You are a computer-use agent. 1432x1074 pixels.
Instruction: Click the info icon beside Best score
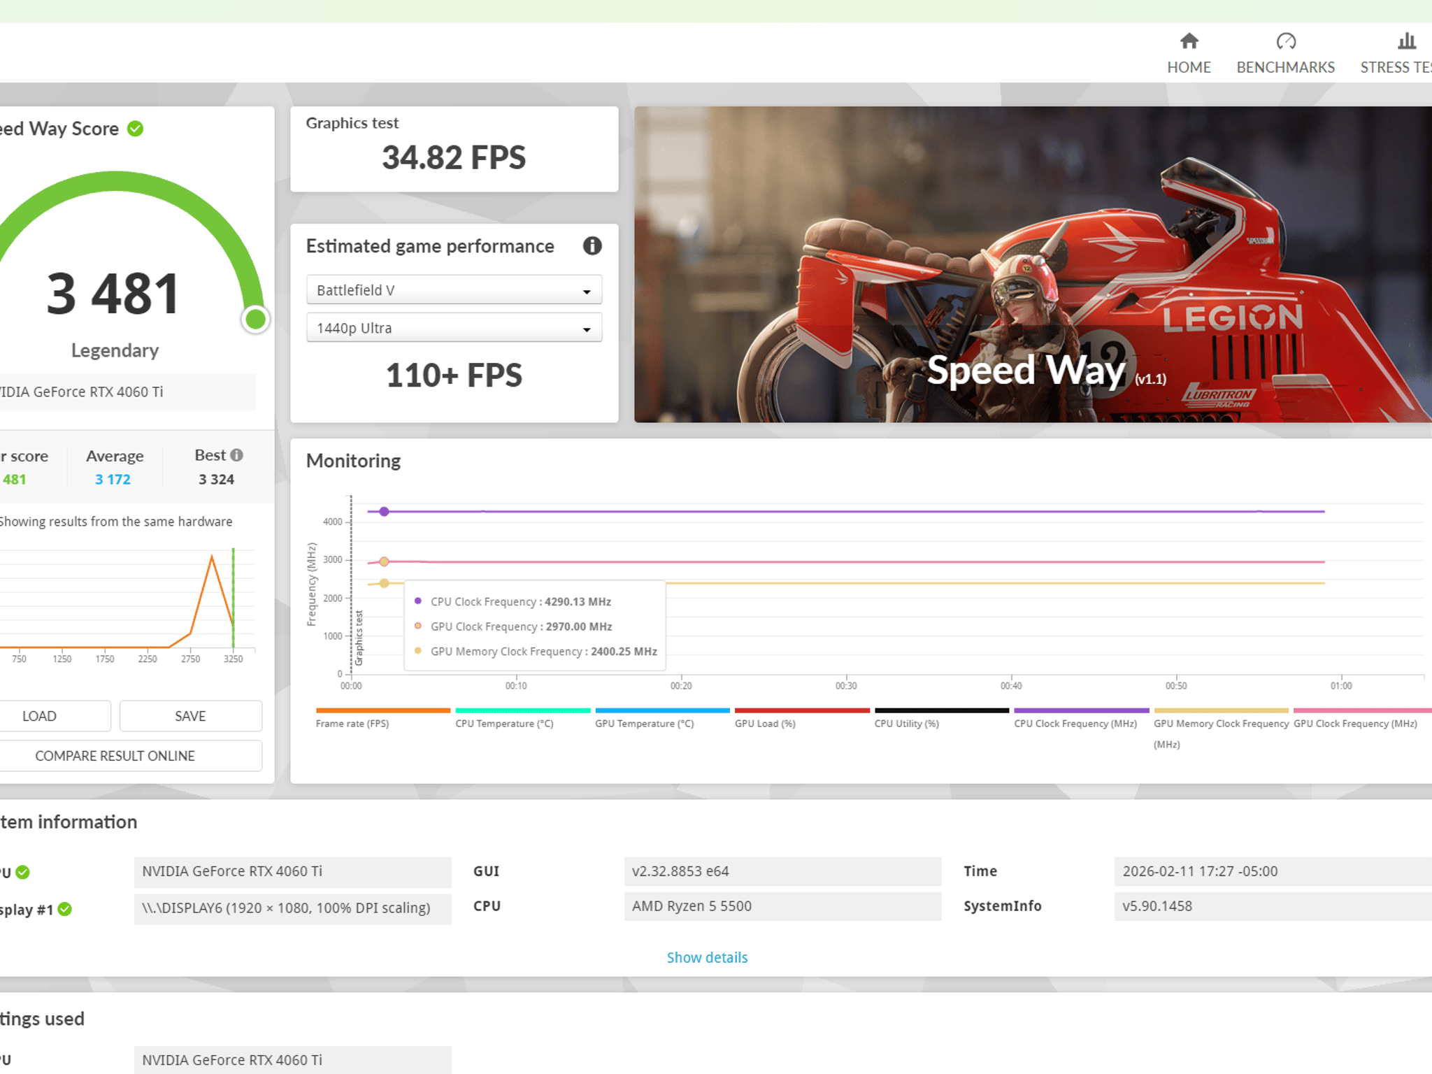(237, 455)
